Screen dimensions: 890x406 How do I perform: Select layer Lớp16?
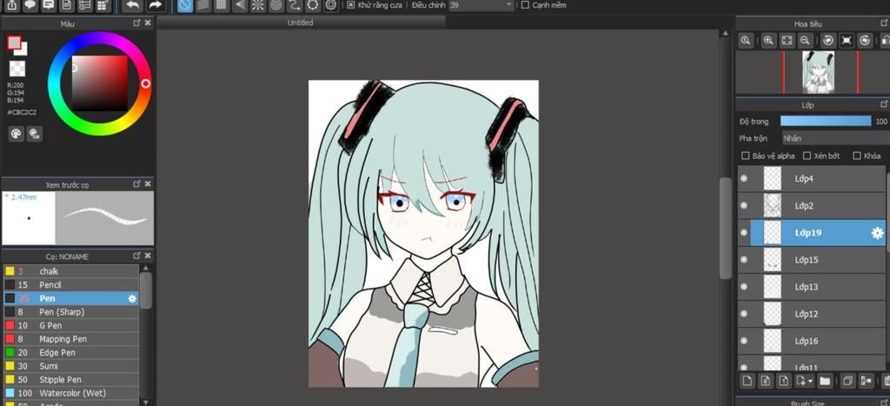(812, 342)
